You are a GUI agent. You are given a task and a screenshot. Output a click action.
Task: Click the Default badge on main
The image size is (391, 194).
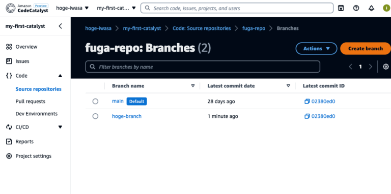136,101
